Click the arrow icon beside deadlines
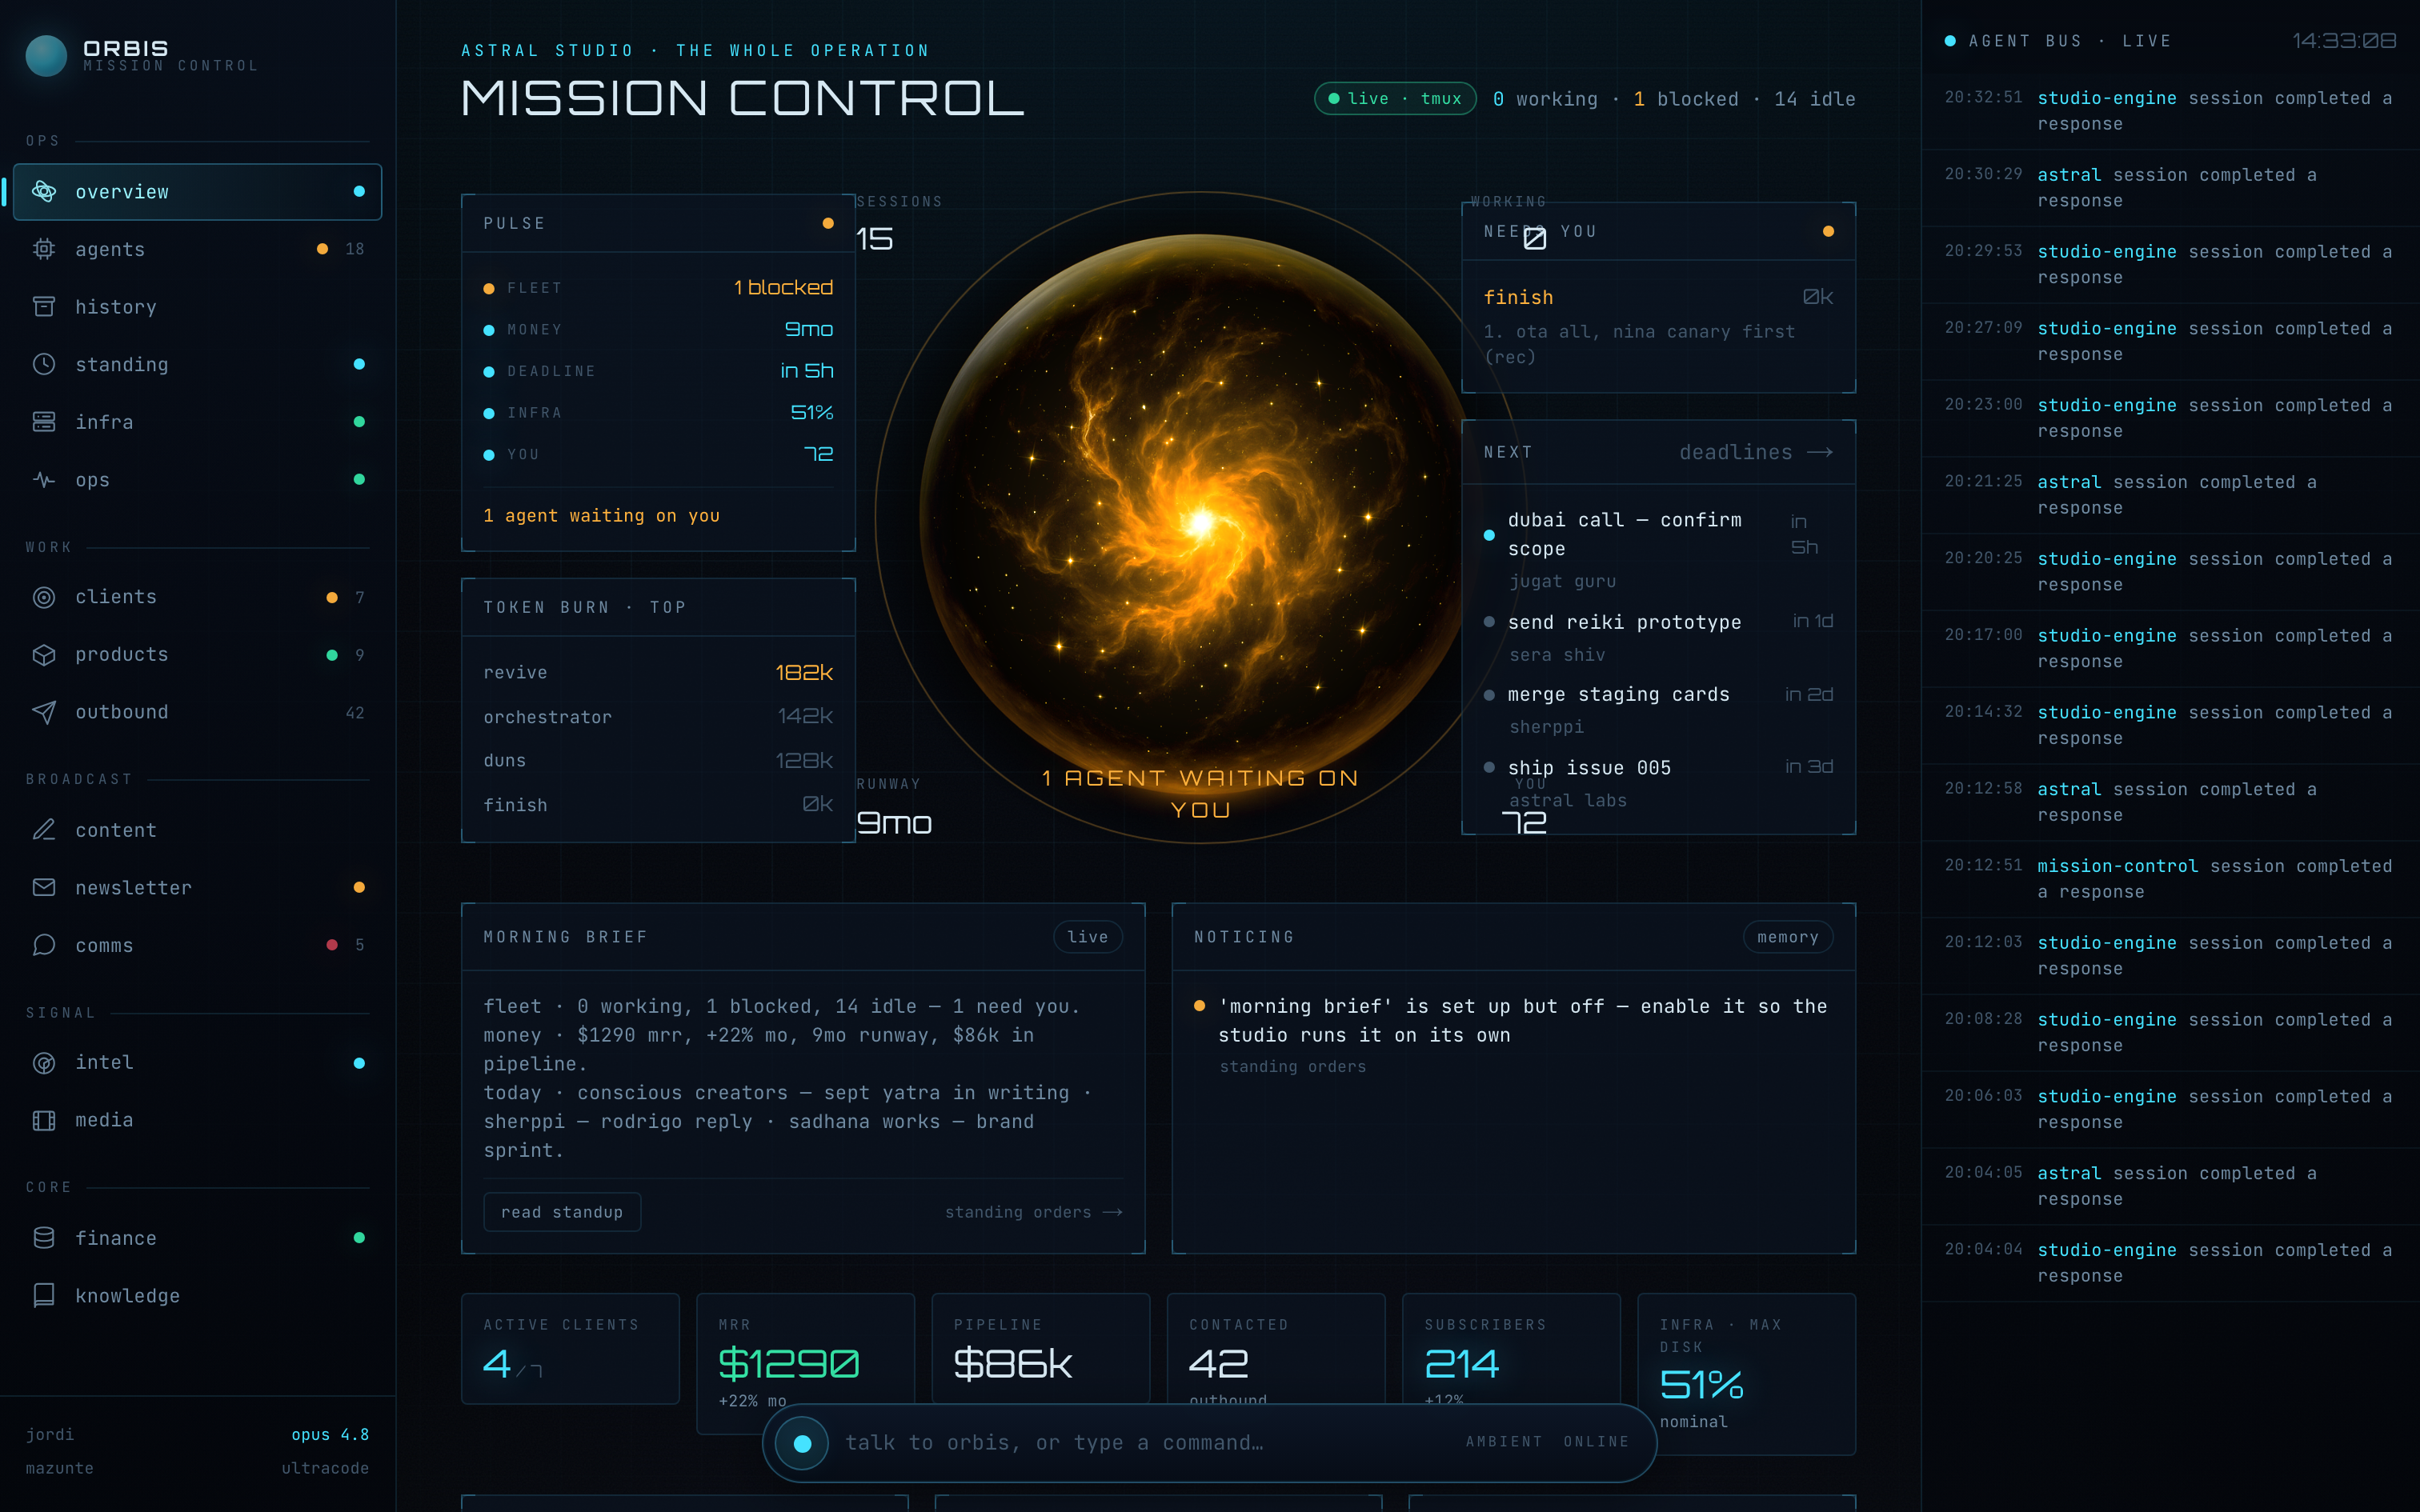This screenshot has height=1512, width=2420. (1820, 452)
